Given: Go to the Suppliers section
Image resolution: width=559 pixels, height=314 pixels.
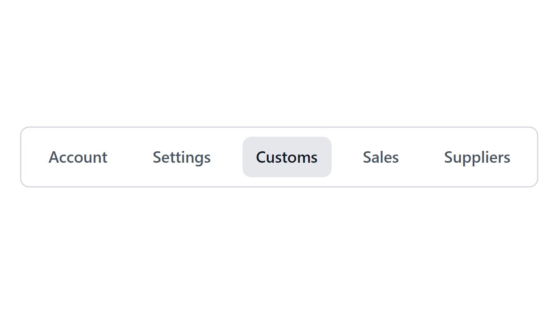Looking at the screenshot, I should (477, 157).
